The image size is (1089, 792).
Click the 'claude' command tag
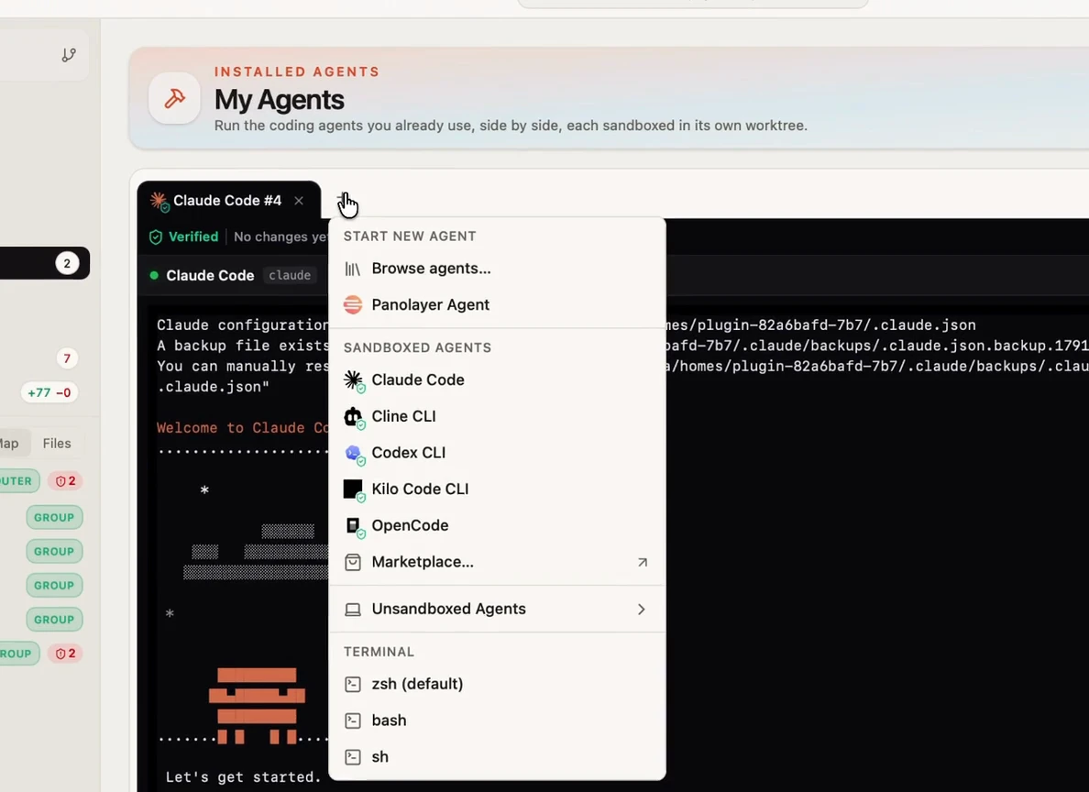290,275
